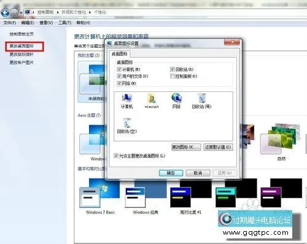Click the 更改图标(H)... button
The height and width of the screenshot is (244, 307).
pyautogui.click(x=186, y=147)
